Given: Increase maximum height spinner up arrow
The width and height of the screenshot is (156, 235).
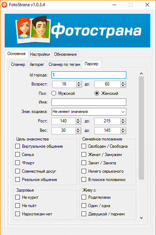Looking at the screenshot, I should (x=123, y=120).
